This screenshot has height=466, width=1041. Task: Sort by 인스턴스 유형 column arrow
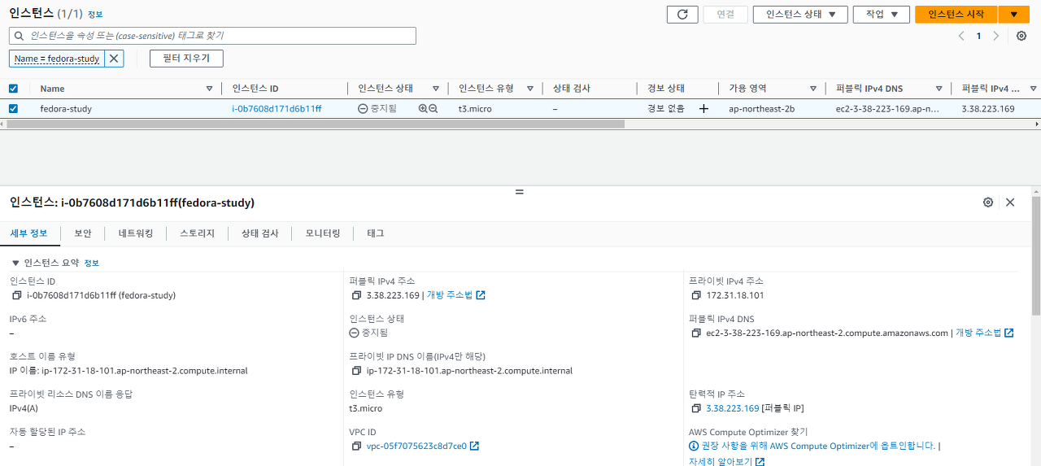(x=530, y=89)
